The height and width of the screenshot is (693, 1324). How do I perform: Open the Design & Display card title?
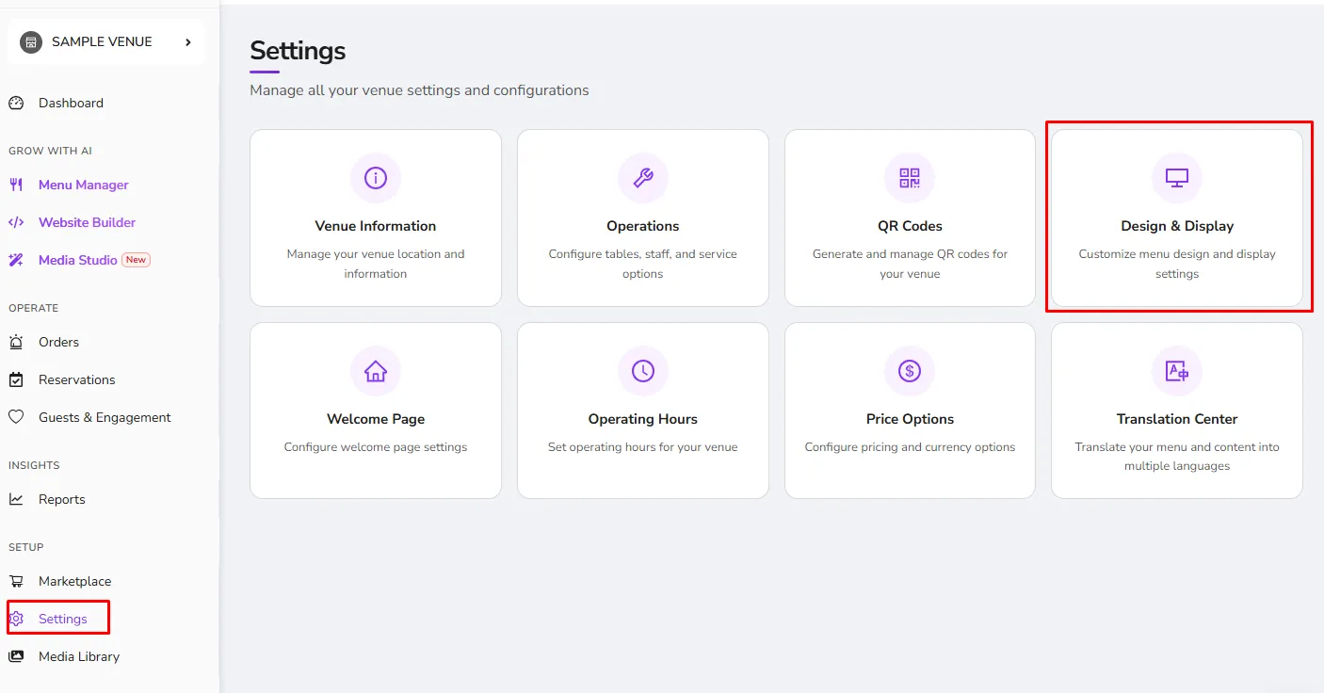click(1177, 226)
